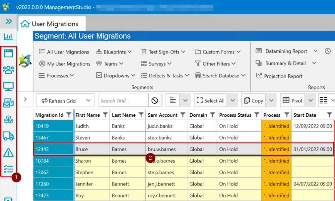335x201 pixels.
Task: Open the Mail Campaigns module icon
Action: [9, 103]
